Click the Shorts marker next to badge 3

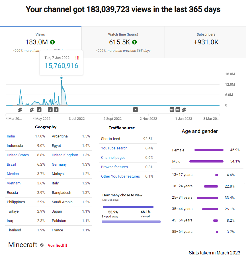click(32, 110)
